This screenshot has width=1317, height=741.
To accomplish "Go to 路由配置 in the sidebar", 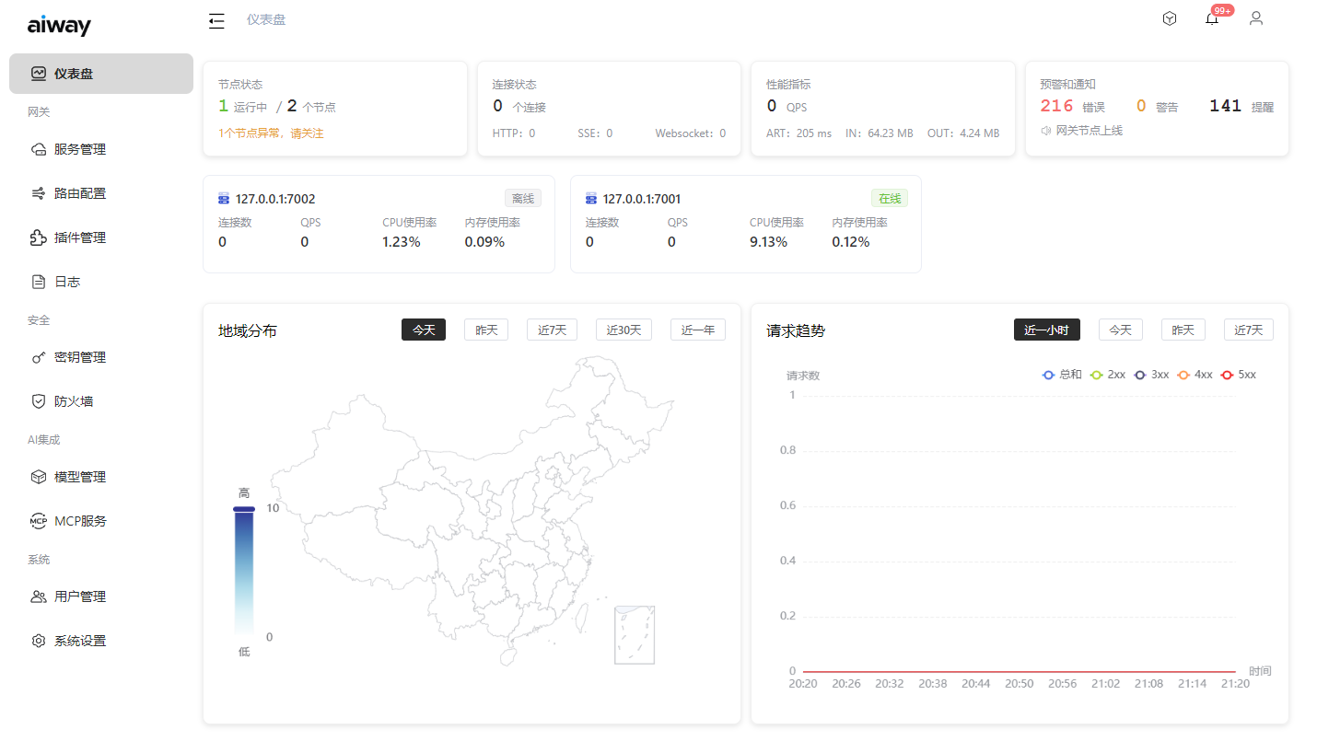I will tap(80, 193).
